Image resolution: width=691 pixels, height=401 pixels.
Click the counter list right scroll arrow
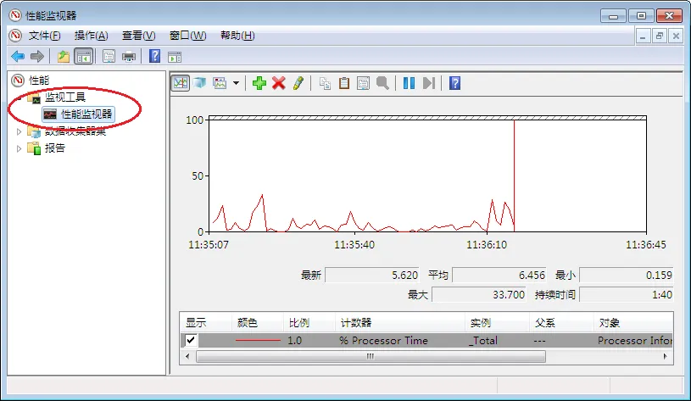pos(665,356)
